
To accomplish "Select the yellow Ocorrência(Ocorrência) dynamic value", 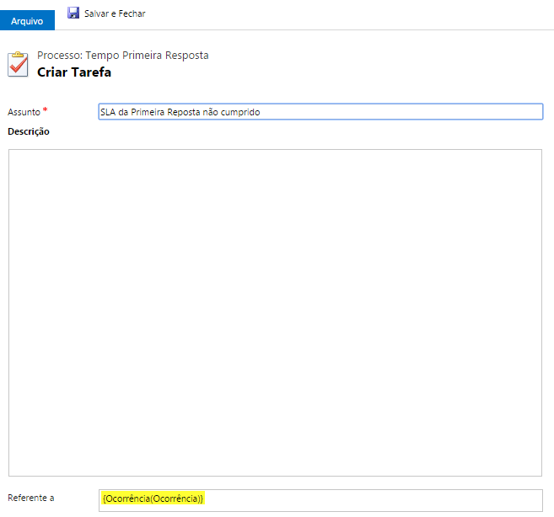I will point(153,498).
